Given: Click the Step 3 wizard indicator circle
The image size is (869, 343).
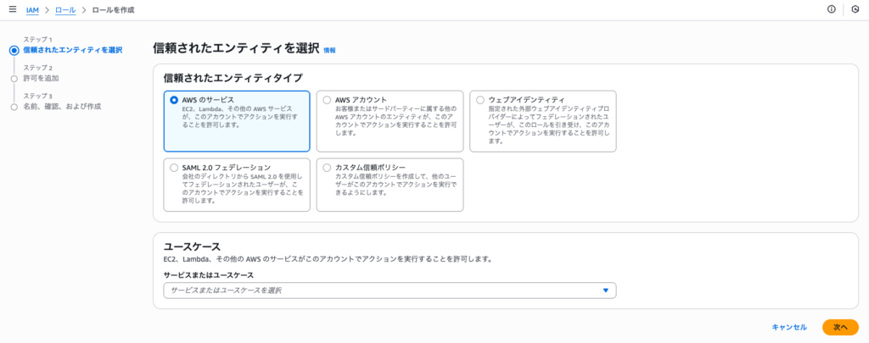Looking at the screenshot, I should [x=14, y=107].
